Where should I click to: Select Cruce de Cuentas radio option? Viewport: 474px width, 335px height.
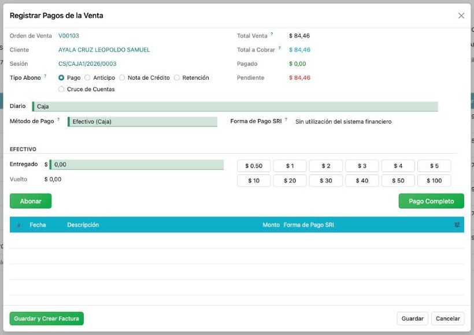(x=61, y=89)
